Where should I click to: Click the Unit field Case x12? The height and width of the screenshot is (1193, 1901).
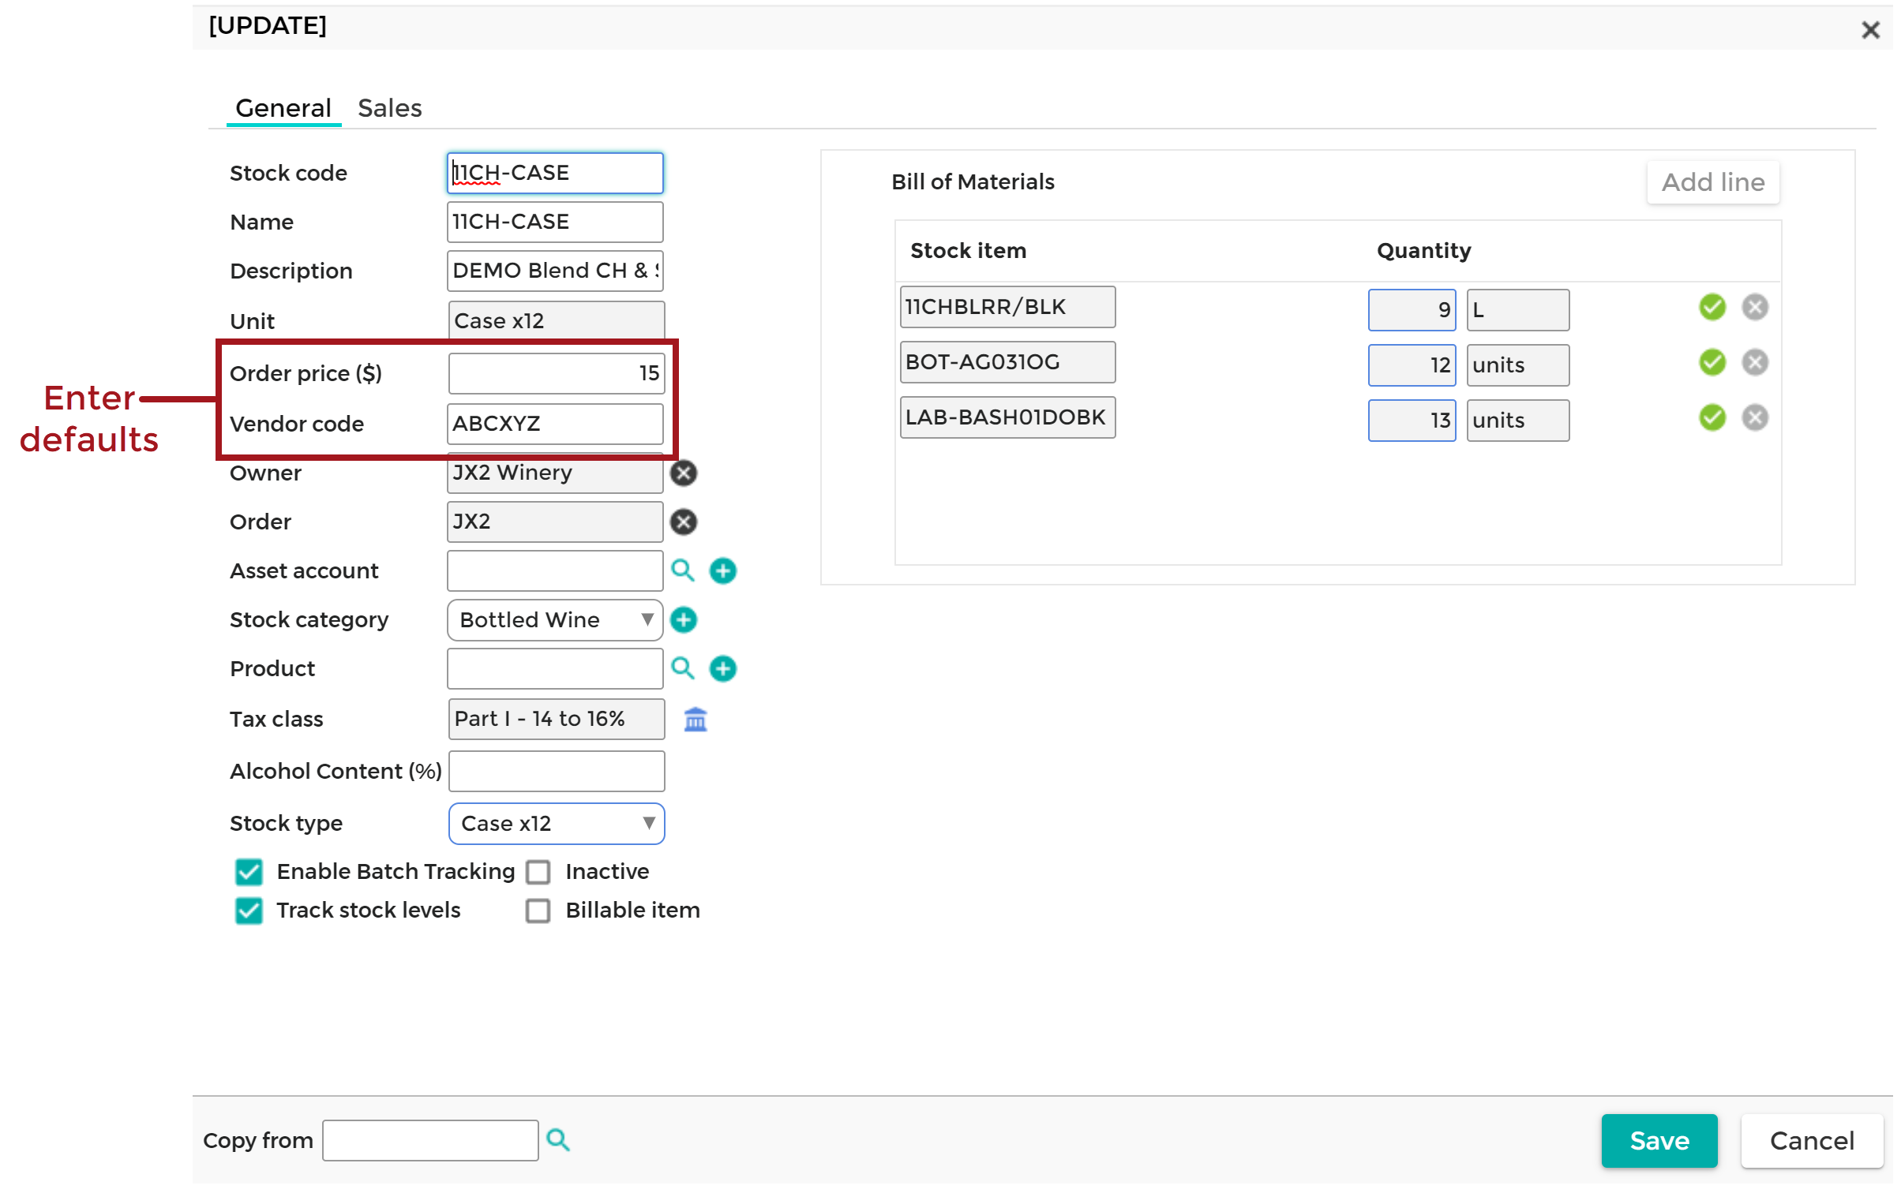tap(557, 321)
